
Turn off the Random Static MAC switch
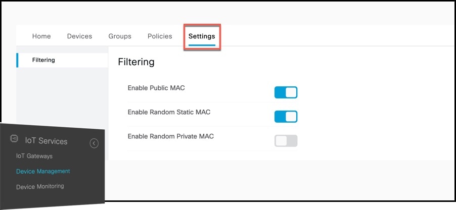click(x=286, y=117)
